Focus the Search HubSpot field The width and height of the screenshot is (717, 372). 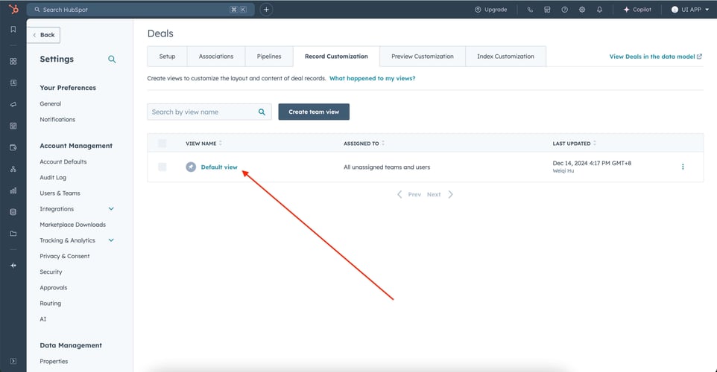coord(140,9)
